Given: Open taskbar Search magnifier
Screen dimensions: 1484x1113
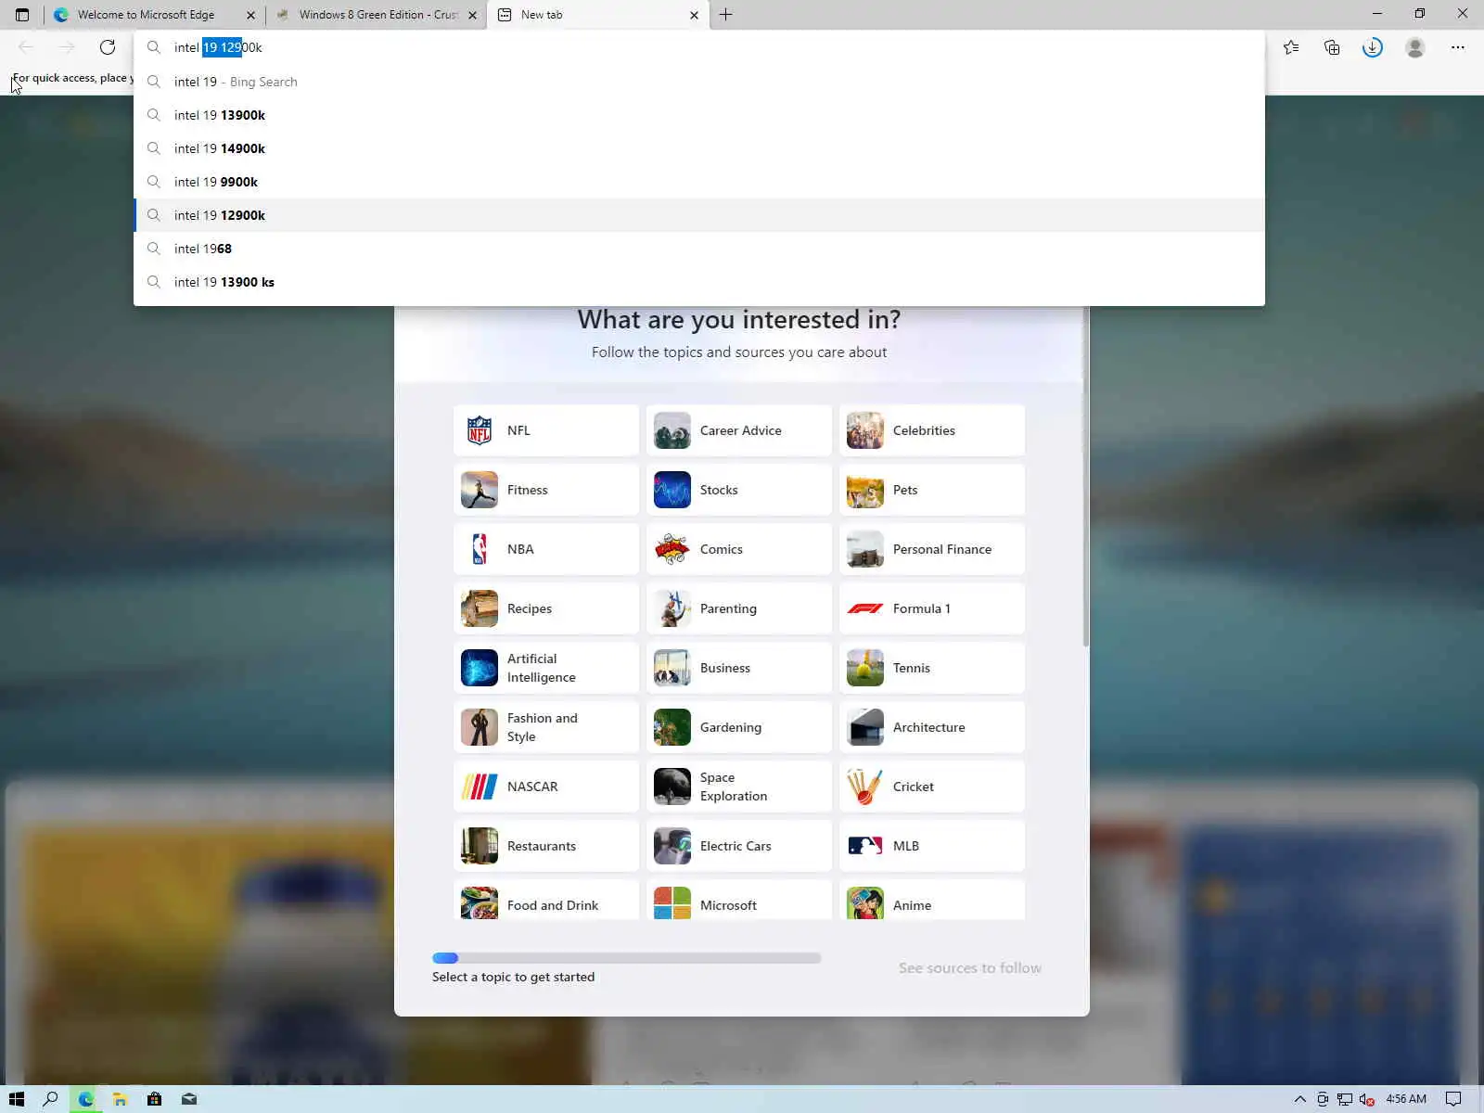Looking at the screenshot, I should (51, 1099).
